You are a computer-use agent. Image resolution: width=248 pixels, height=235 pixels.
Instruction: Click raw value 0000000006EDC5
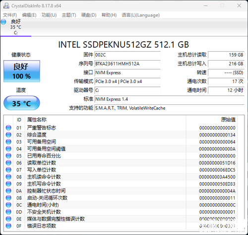coord(217,170)
